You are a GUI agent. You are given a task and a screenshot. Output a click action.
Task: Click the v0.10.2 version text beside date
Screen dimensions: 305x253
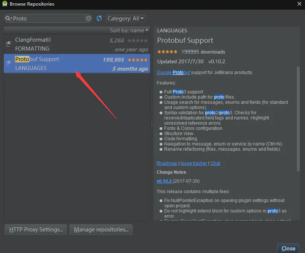coord(217,61)
